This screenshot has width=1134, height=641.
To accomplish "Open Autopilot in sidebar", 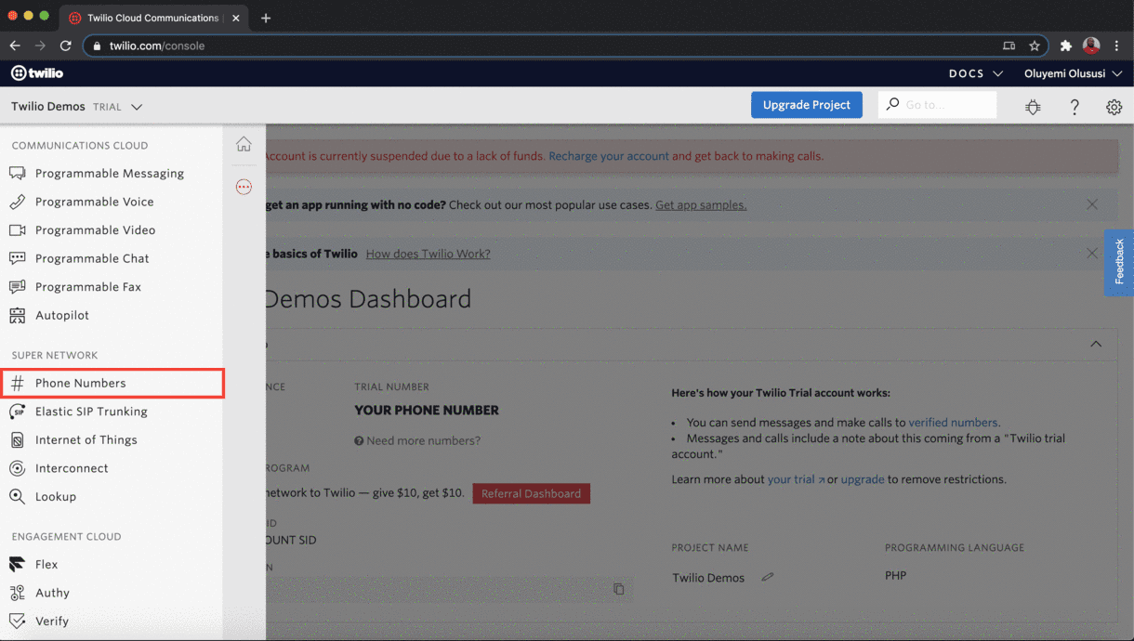I will click(x=62, y=316).
